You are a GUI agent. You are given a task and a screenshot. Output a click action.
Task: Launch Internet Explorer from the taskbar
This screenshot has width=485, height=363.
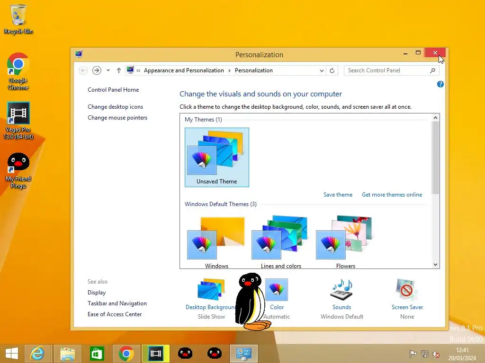point(37,354)
